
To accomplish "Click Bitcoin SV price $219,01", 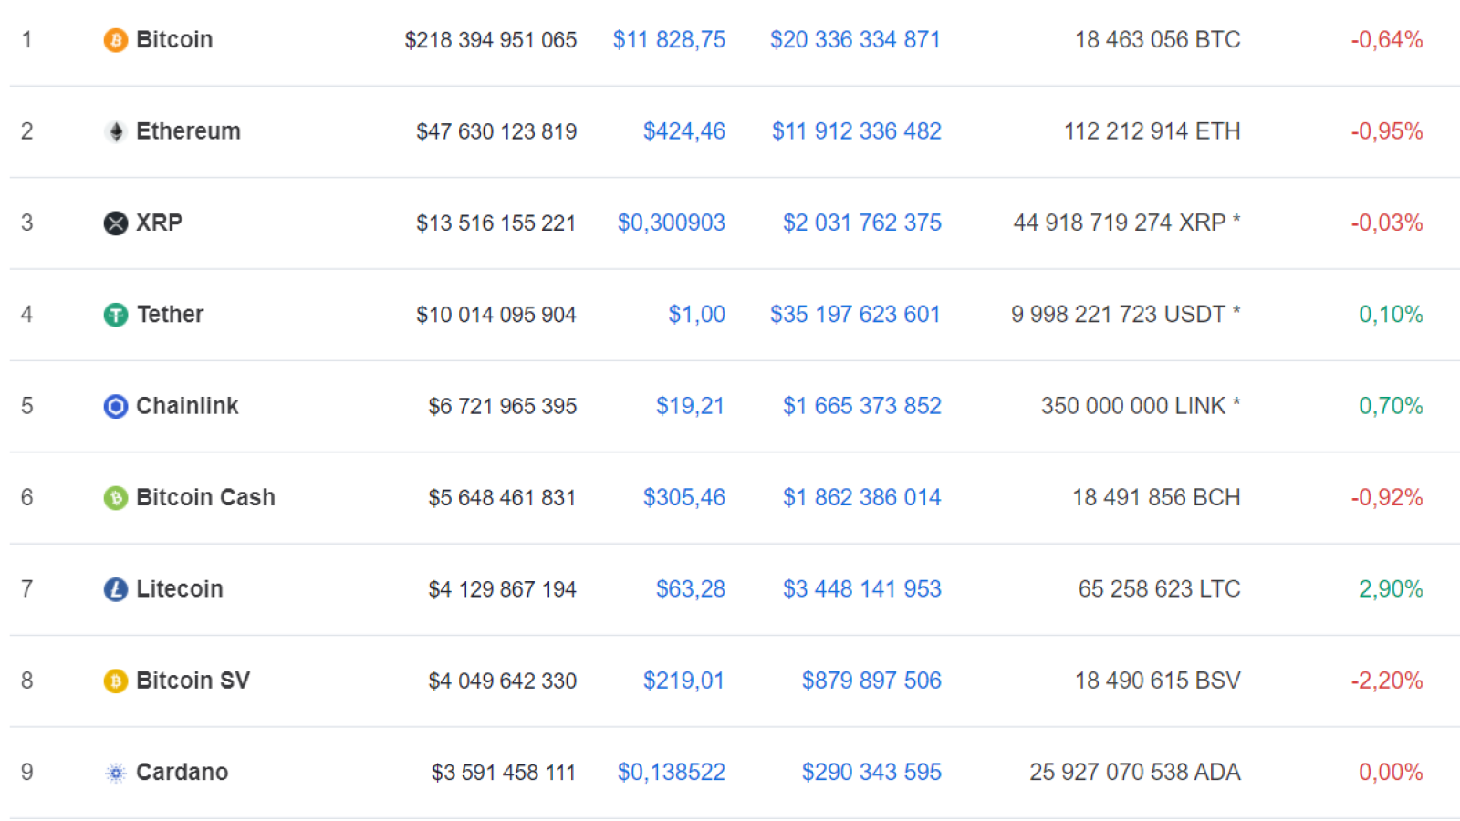I will [x=684, y=681].
